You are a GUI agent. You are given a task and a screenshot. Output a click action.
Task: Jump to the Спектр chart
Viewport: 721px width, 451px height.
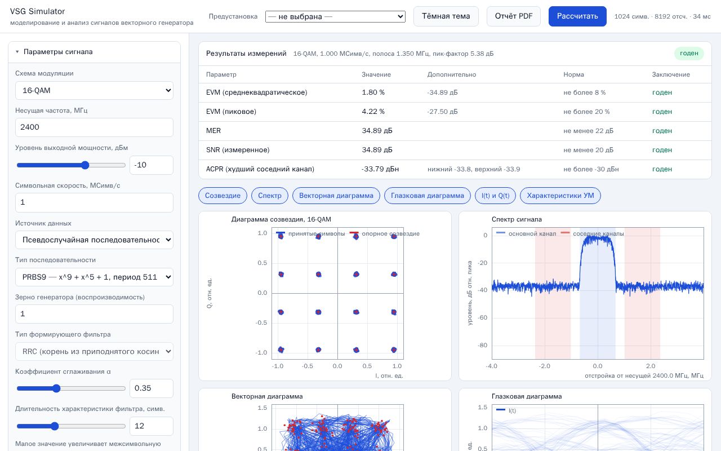coord(270,196)
